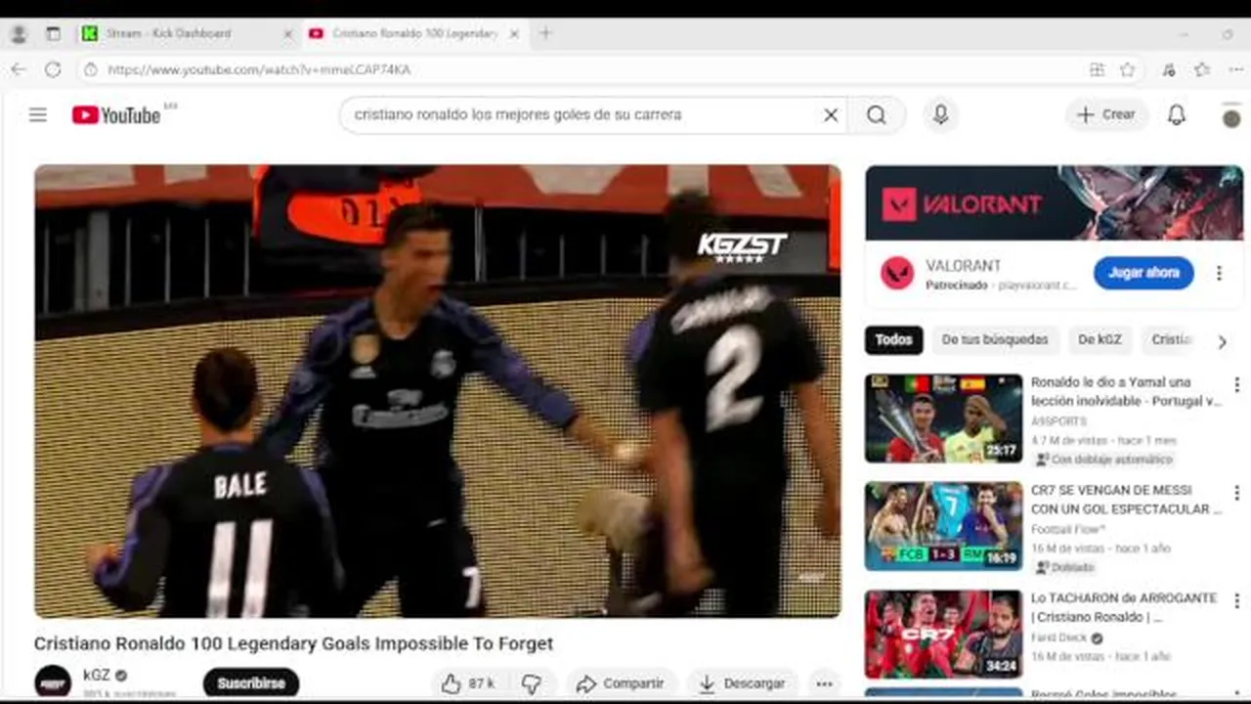Open options for Ronaldo Yamal video
The height and width of the screenshot is (704, 1251).
pyautogui.click(x=1236, y=384)
